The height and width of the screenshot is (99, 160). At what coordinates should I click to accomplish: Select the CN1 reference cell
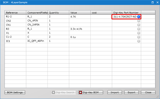pos(15,25)
